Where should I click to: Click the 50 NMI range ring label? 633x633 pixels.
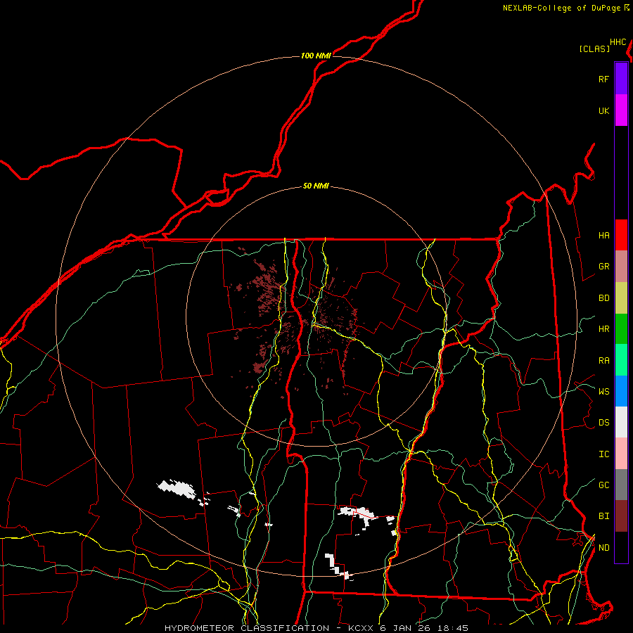[316, 186]
